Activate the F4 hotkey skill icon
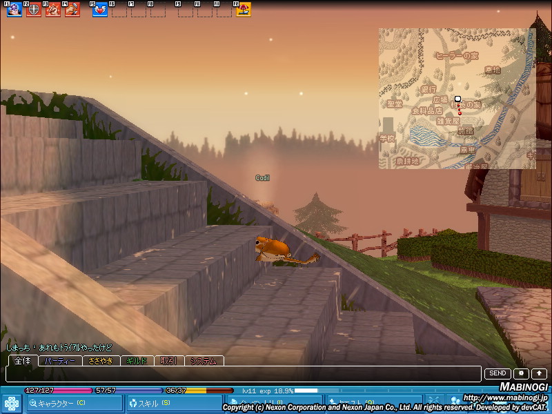 pos(72,10)
